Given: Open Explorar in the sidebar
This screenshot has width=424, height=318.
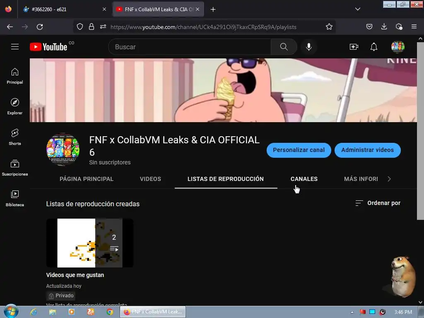Looking at the screenshot, I should [x=15, y=106].
